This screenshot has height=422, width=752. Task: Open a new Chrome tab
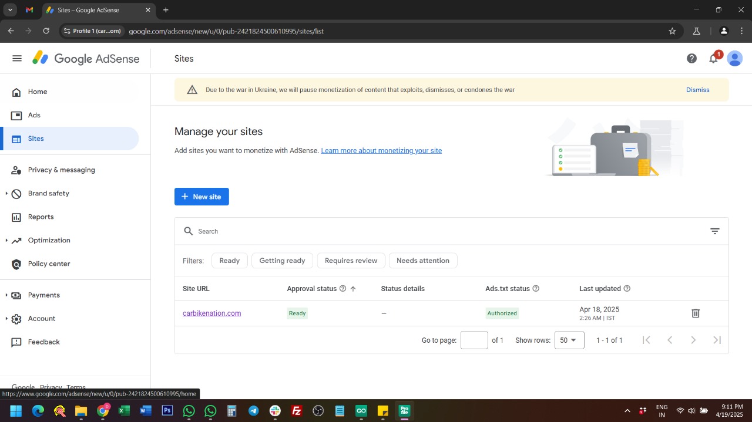(x=166, y=10)
